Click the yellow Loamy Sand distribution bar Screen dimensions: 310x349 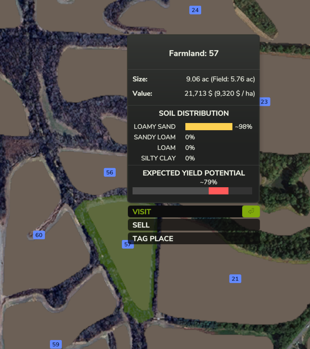(x=209, y=127)
